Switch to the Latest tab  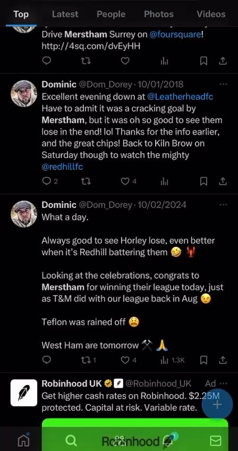tap(65, 14)
